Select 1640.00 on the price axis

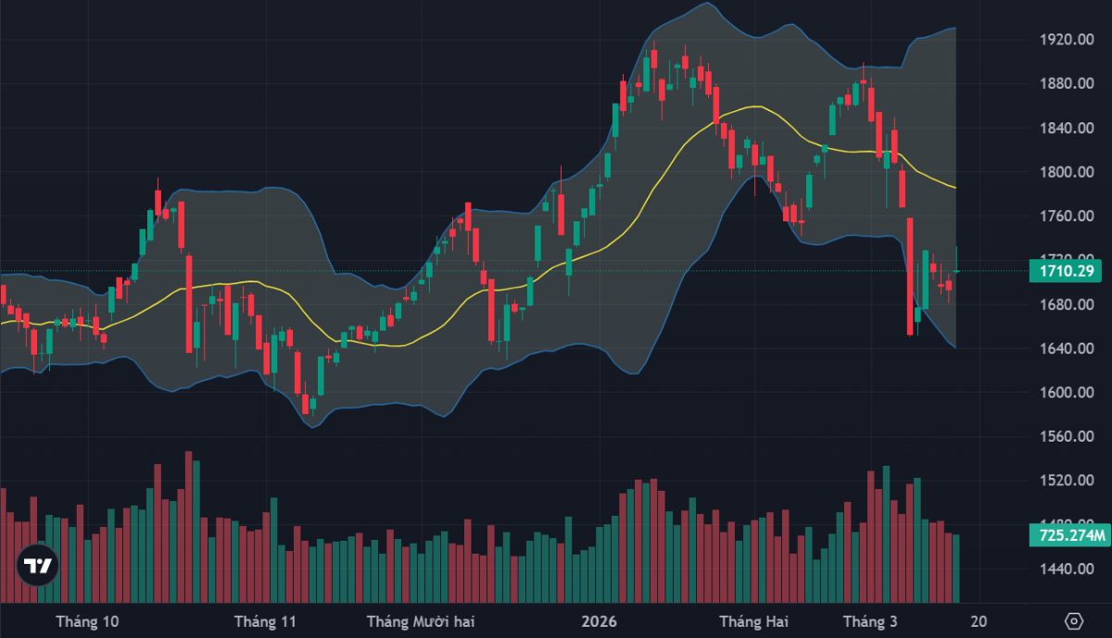pyautogui.click(x=1060, y=349)
